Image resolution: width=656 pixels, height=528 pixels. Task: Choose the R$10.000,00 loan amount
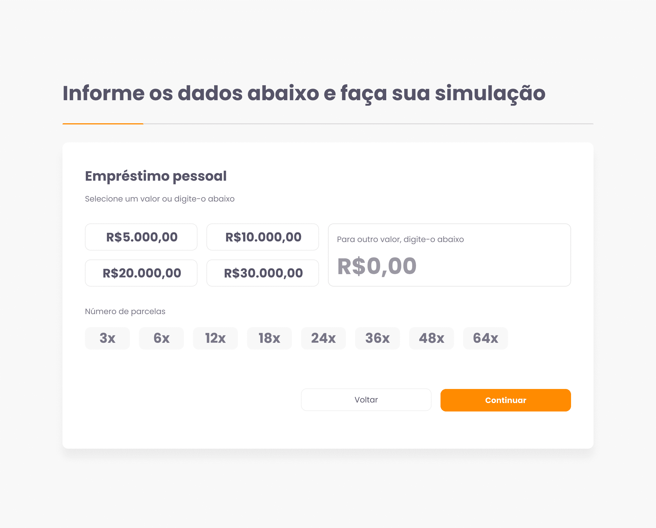click(x=262, y=237)
